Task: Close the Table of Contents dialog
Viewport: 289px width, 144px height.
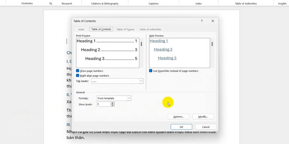Action: (213, 21)
